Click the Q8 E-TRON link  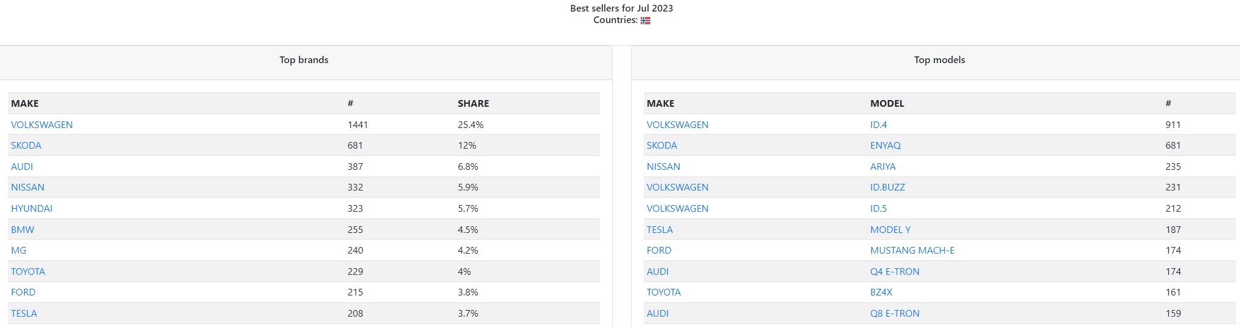point(894,314)
